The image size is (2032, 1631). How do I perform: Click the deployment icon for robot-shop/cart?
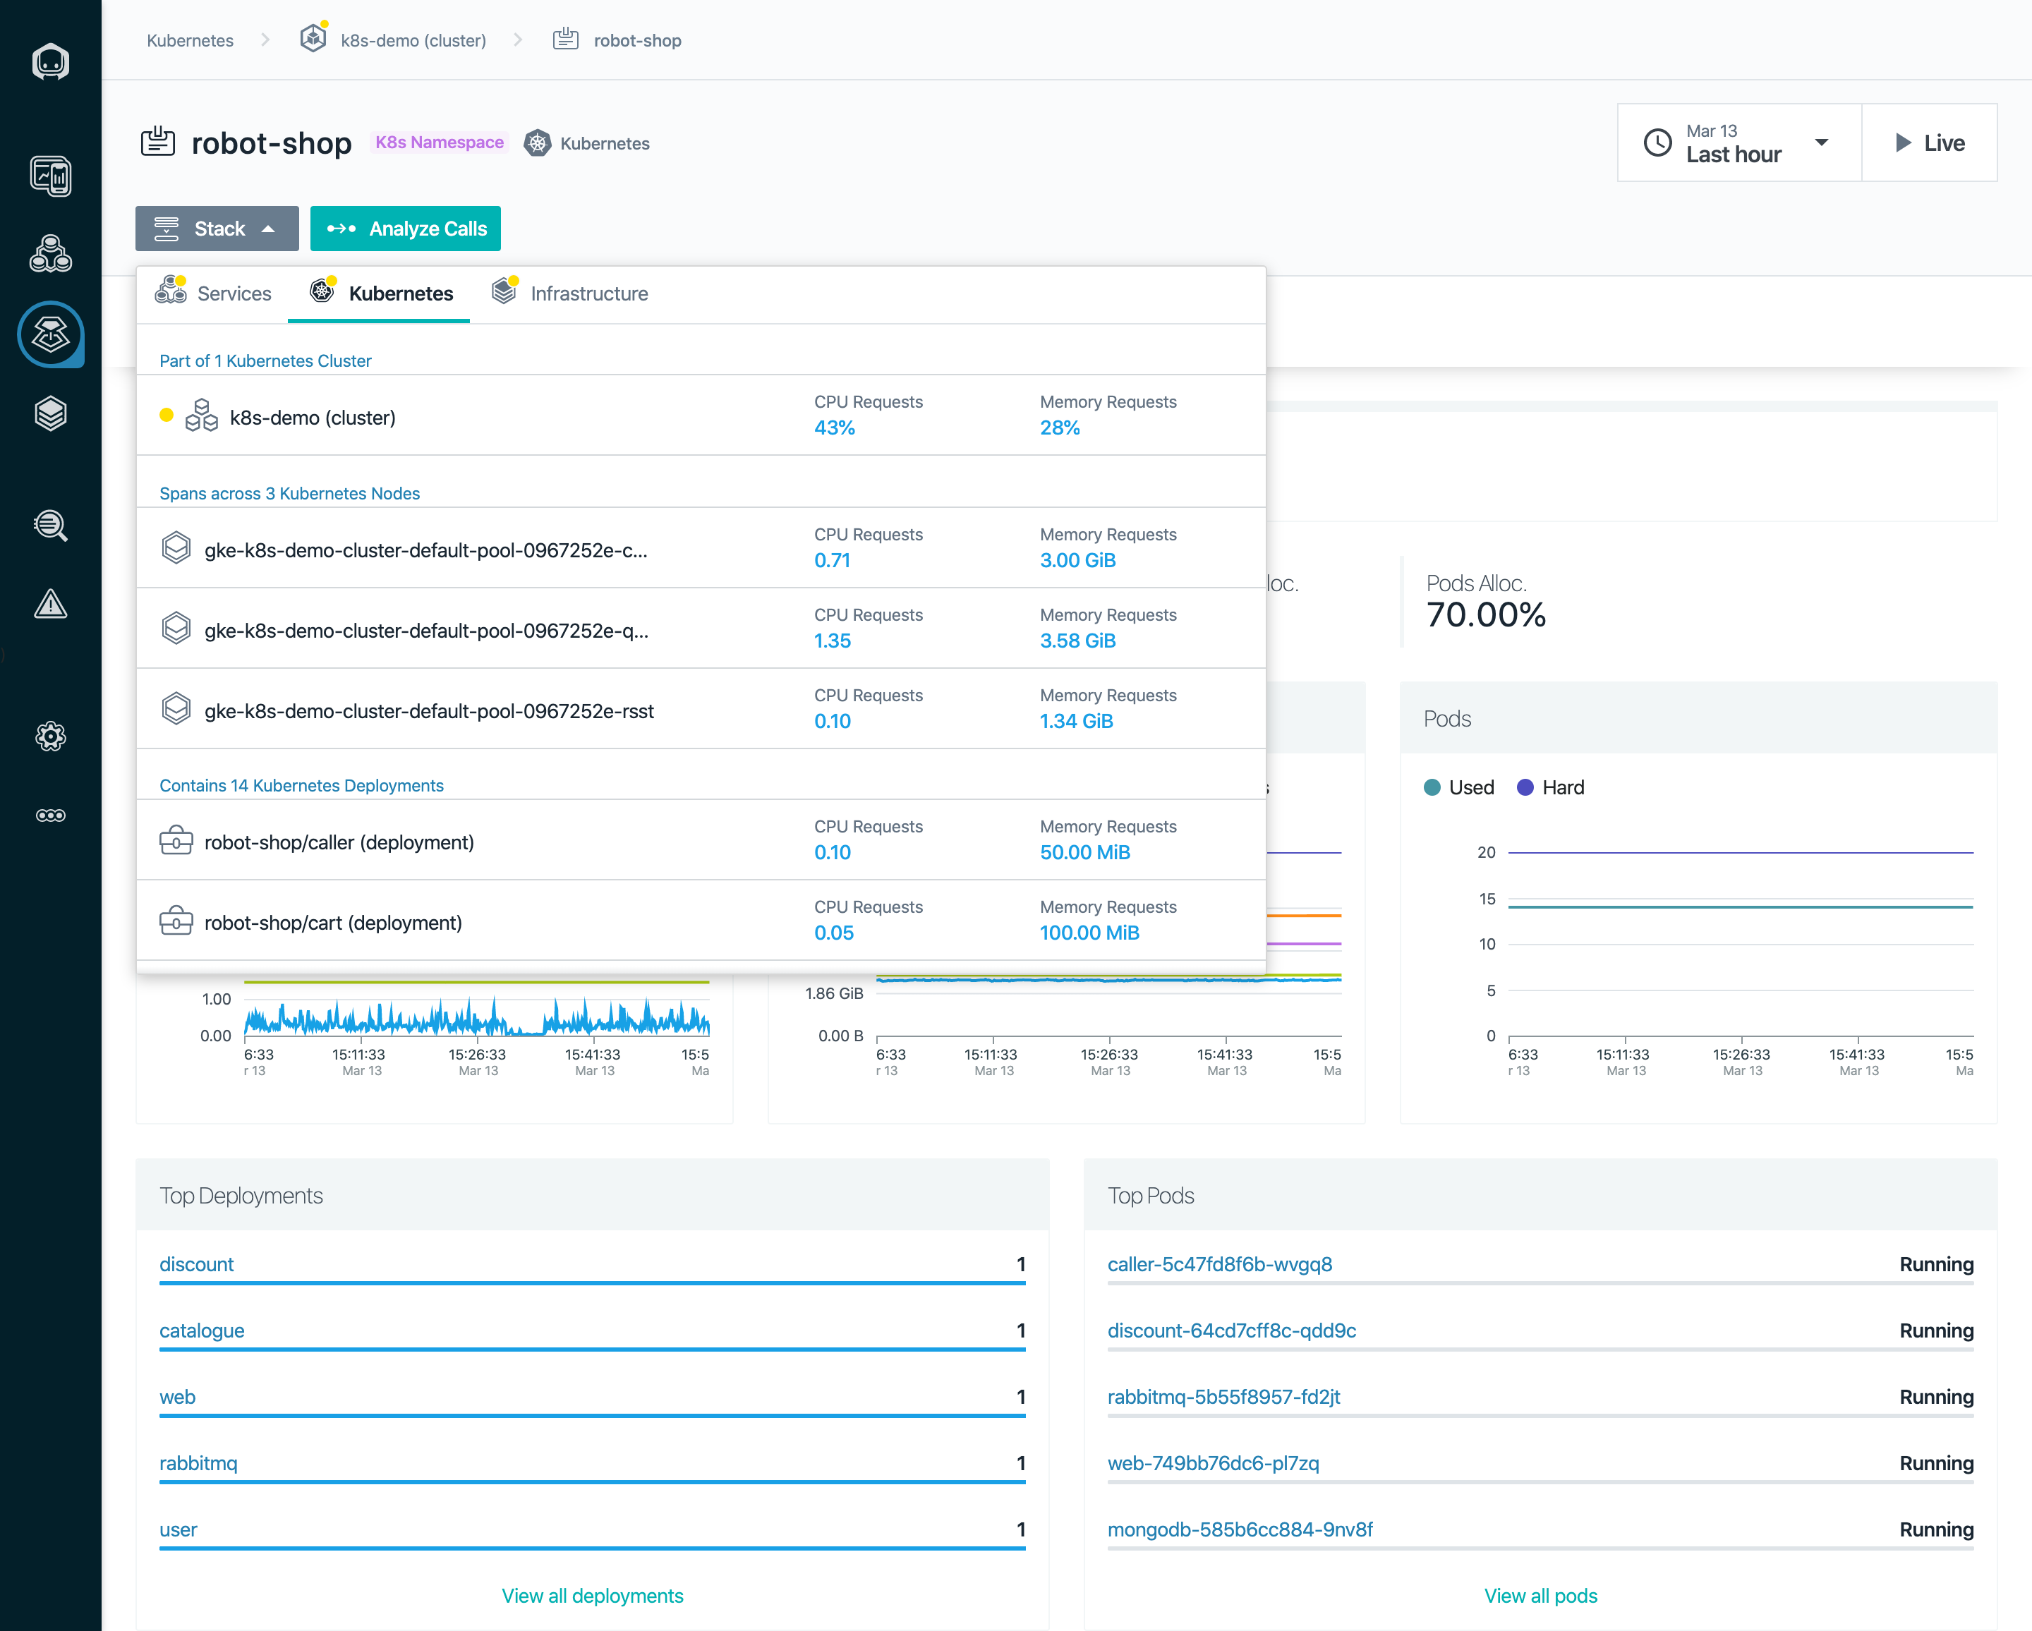176,921
